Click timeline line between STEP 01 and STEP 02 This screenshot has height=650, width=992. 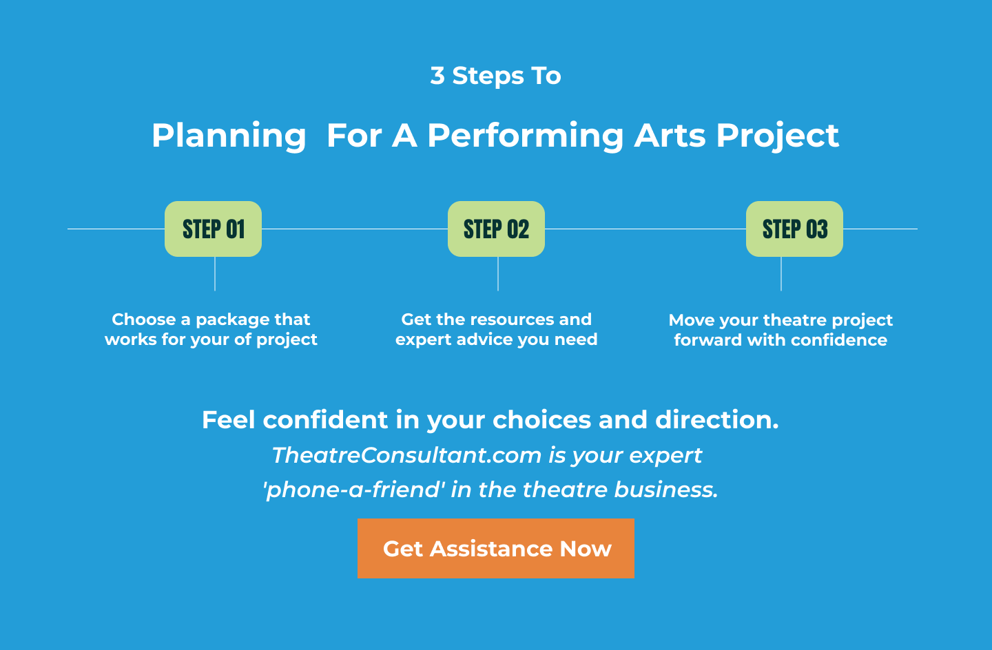[355, 229]
